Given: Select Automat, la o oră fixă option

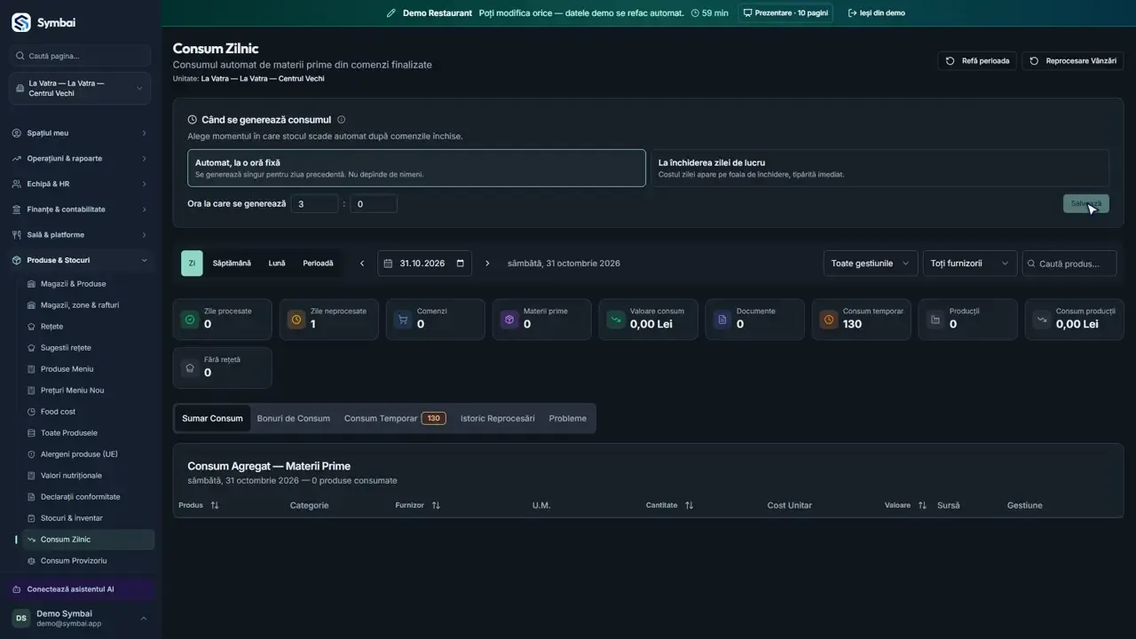Looking at the screenshot, I should point(416,168).
